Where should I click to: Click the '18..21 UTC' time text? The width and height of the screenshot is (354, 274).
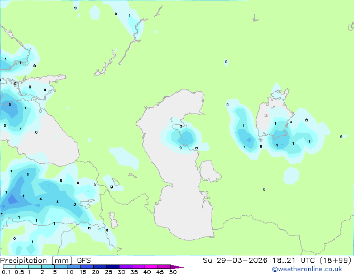pos(295,261)
